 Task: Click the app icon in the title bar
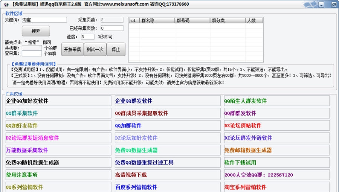(x=6, y=4)
